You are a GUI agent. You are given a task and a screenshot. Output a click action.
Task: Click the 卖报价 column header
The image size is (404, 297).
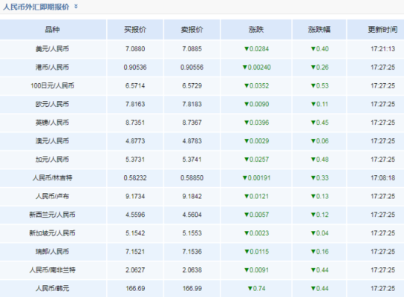tap(192, 30)
